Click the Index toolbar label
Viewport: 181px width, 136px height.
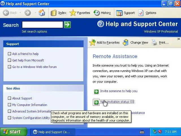(62, 13)
